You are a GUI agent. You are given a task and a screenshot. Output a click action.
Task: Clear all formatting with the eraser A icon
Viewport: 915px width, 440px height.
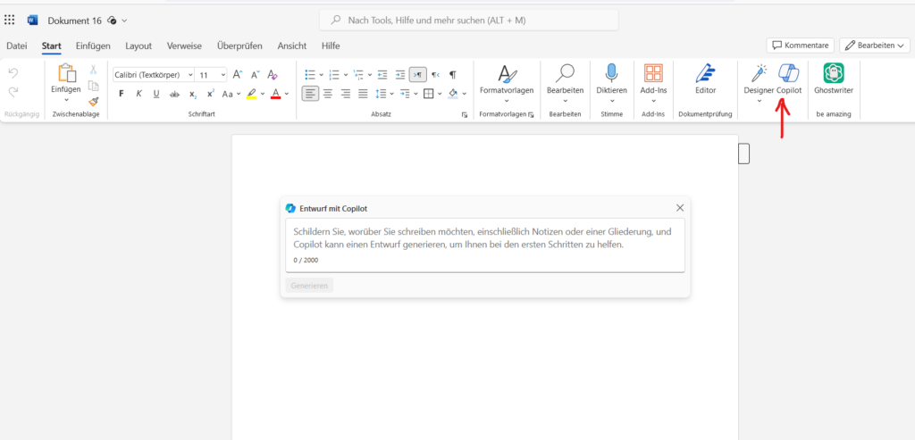click(273, 75)
